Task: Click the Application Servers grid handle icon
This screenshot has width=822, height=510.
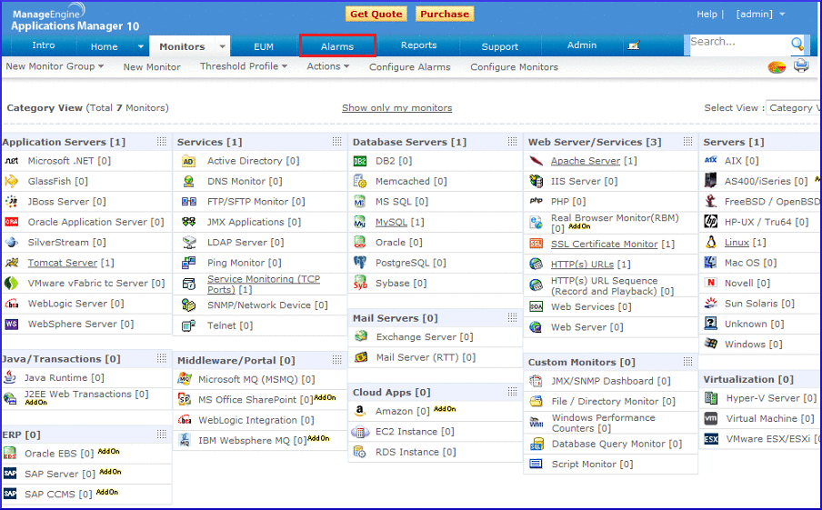Action: pos(162,142)
